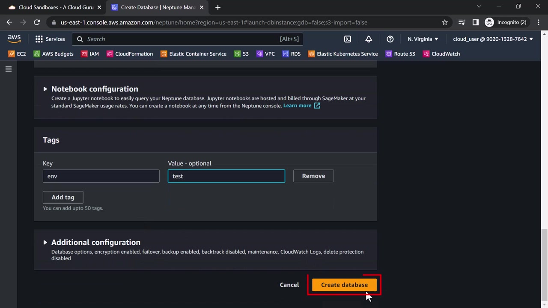Open a new browser tab
The width and height of the screenshot is (548, 308).
218,7
